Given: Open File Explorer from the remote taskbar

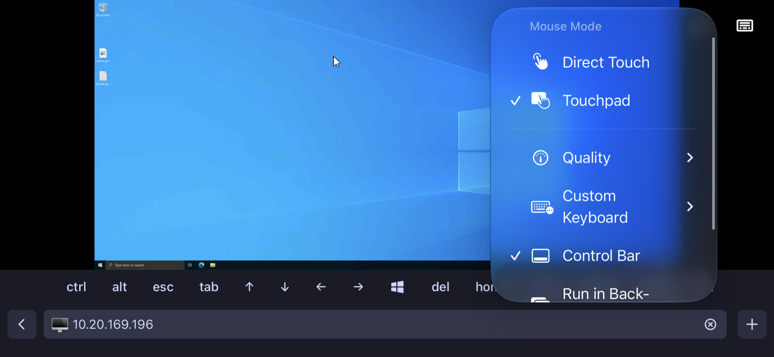Looking at the screenshot, I should coord(212,265).
